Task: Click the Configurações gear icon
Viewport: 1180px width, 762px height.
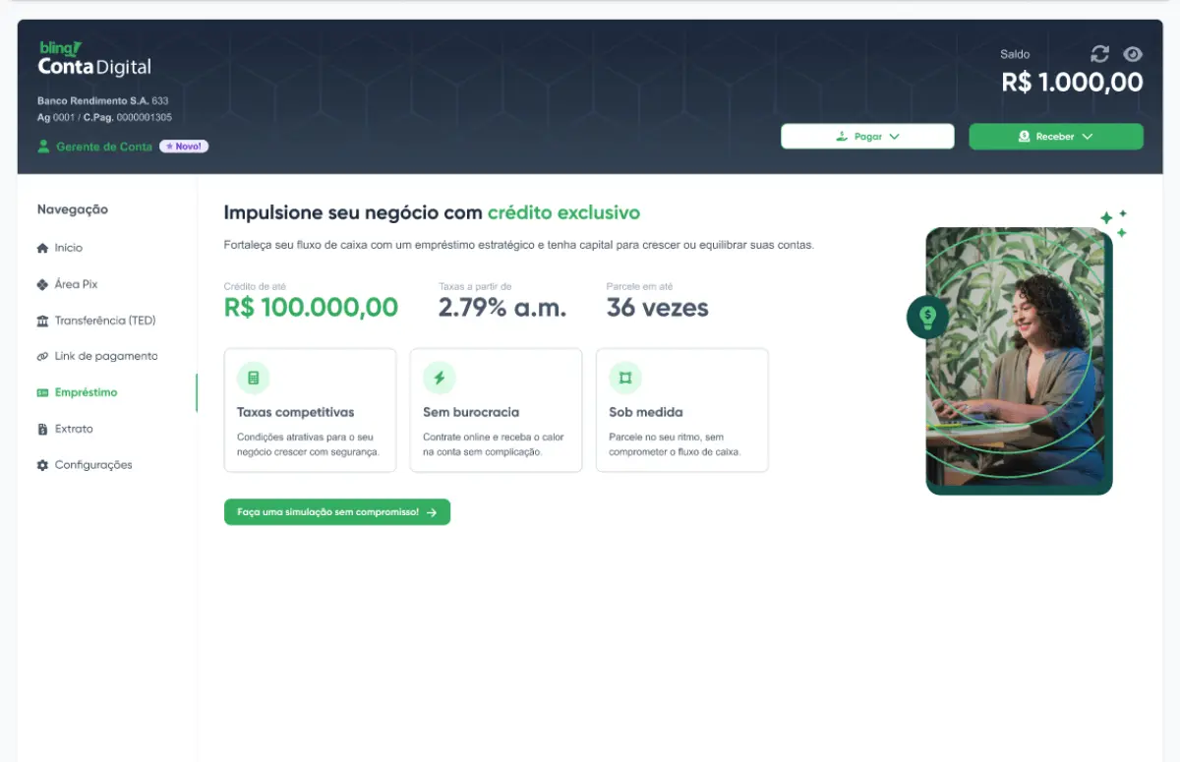Action: coord(42,465)
